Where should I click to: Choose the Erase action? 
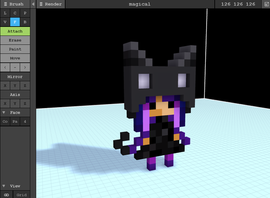point(15,40)
